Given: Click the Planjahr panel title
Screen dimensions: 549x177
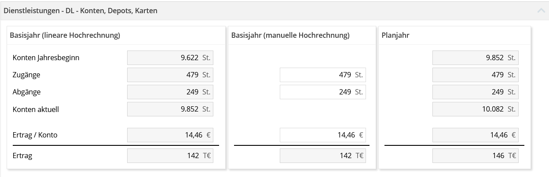Looking at the screenshot, I should coord(395,36).
